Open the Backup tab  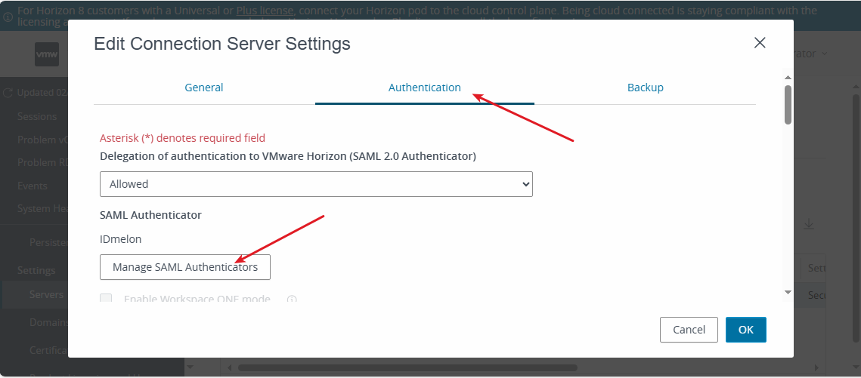[646, 88]
